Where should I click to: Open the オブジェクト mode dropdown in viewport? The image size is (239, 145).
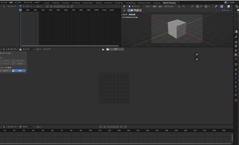[136, 7]
